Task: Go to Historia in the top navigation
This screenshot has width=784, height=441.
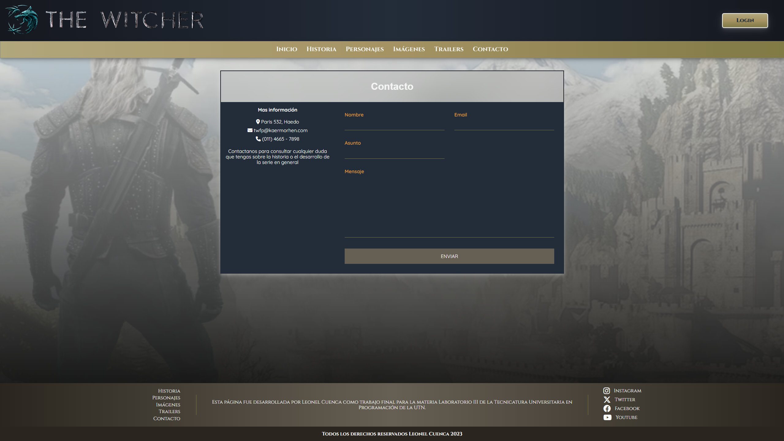Action: [x=321, y=49]
